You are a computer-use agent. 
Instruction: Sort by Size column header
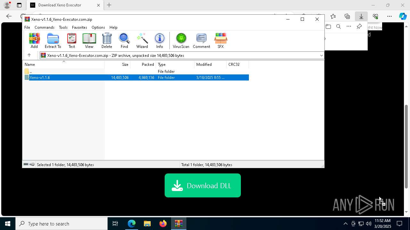[x=118, y=65]
